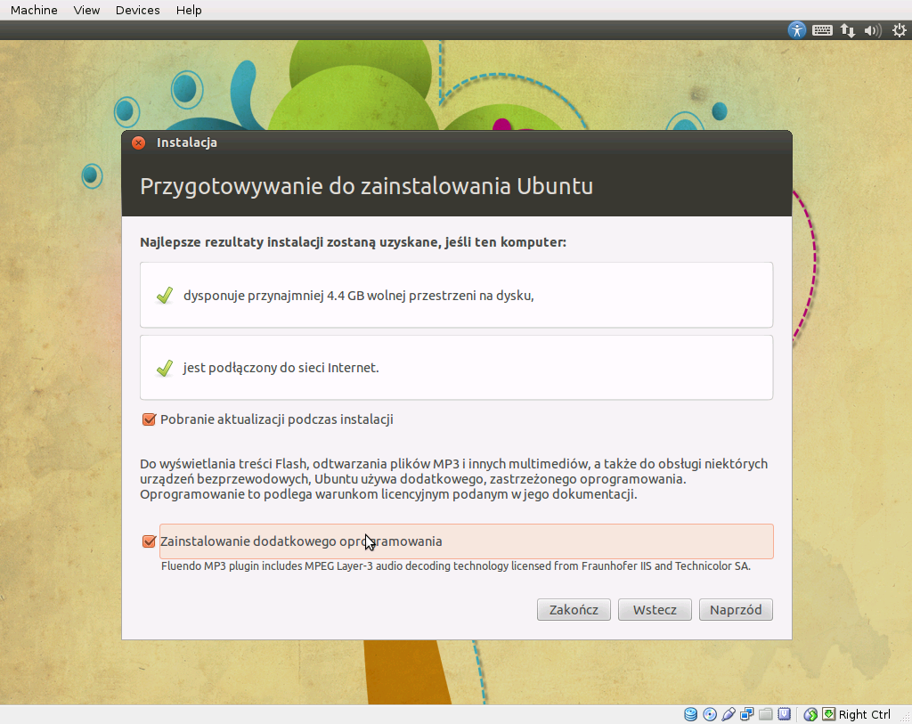Image resolution: width=912 pixels, height=724 pixels.
Task: Click the VirtualBox hard disk activity icon
Action: click(690, 714)
